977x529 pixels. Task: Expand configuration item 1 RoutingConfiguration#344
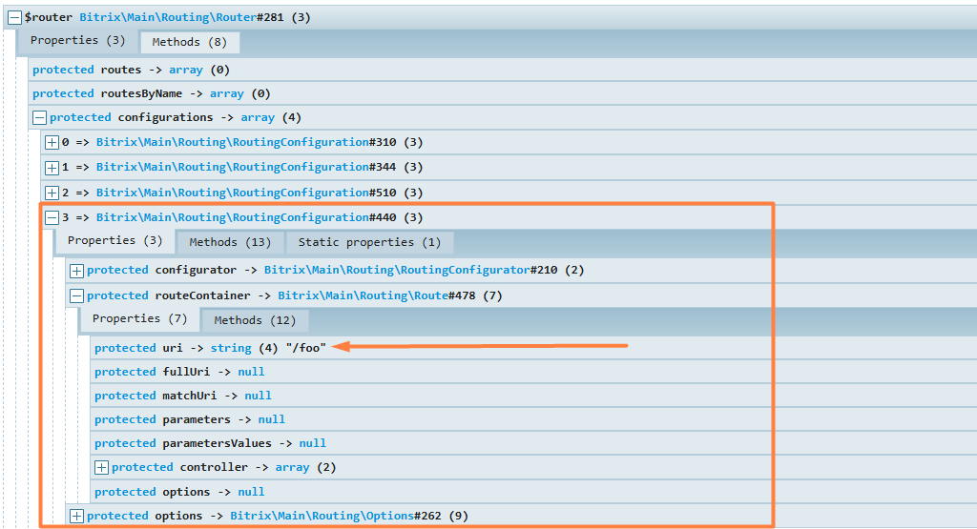coord(52,168)
